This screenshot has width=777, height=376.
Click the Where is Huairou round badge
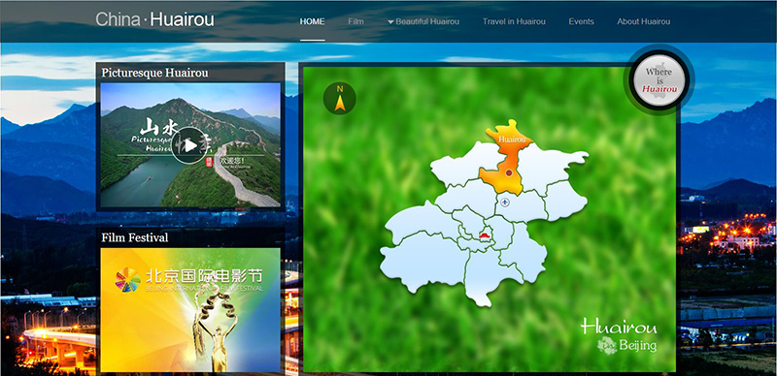(659, 80)
